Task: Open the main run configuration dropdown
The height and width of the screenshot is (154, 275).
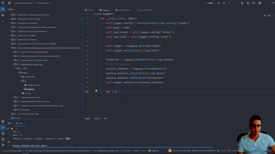Action: (210, 3)
